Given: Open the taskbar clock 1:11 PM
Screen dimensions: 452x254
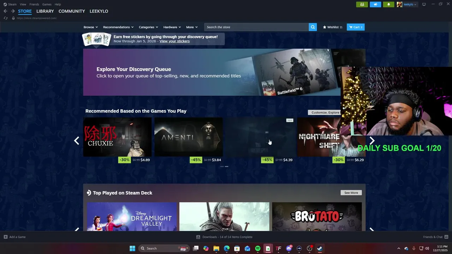Looking at the screenshot, I should click(x=440, y=248).
